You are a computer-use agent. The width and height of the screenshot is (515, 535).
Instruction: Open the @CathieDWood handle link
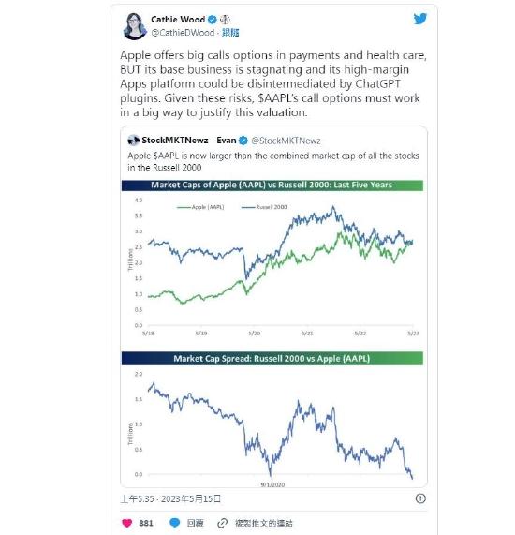coord(183,33)
